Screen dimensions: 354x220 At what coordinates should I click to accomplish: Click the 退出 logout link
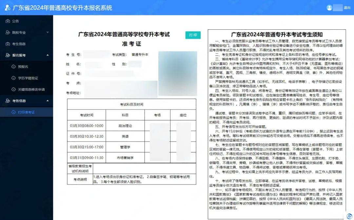point(347,8)
